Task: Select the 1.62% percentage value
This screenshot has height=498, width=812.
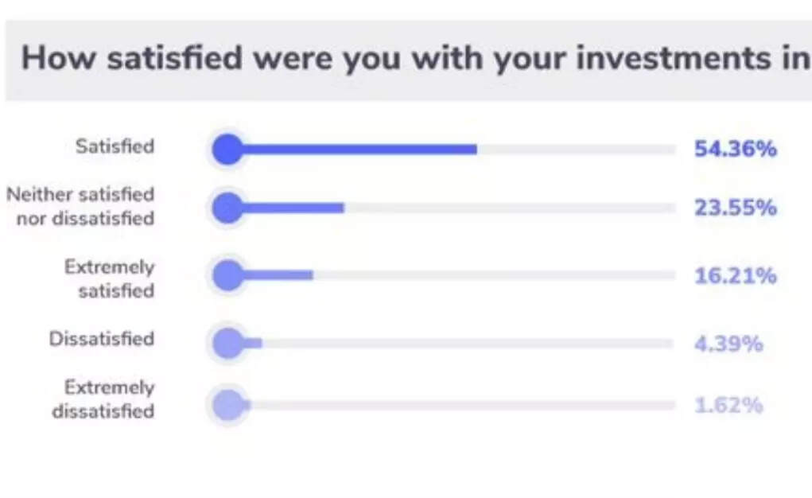Action: [x=728, y=405]
